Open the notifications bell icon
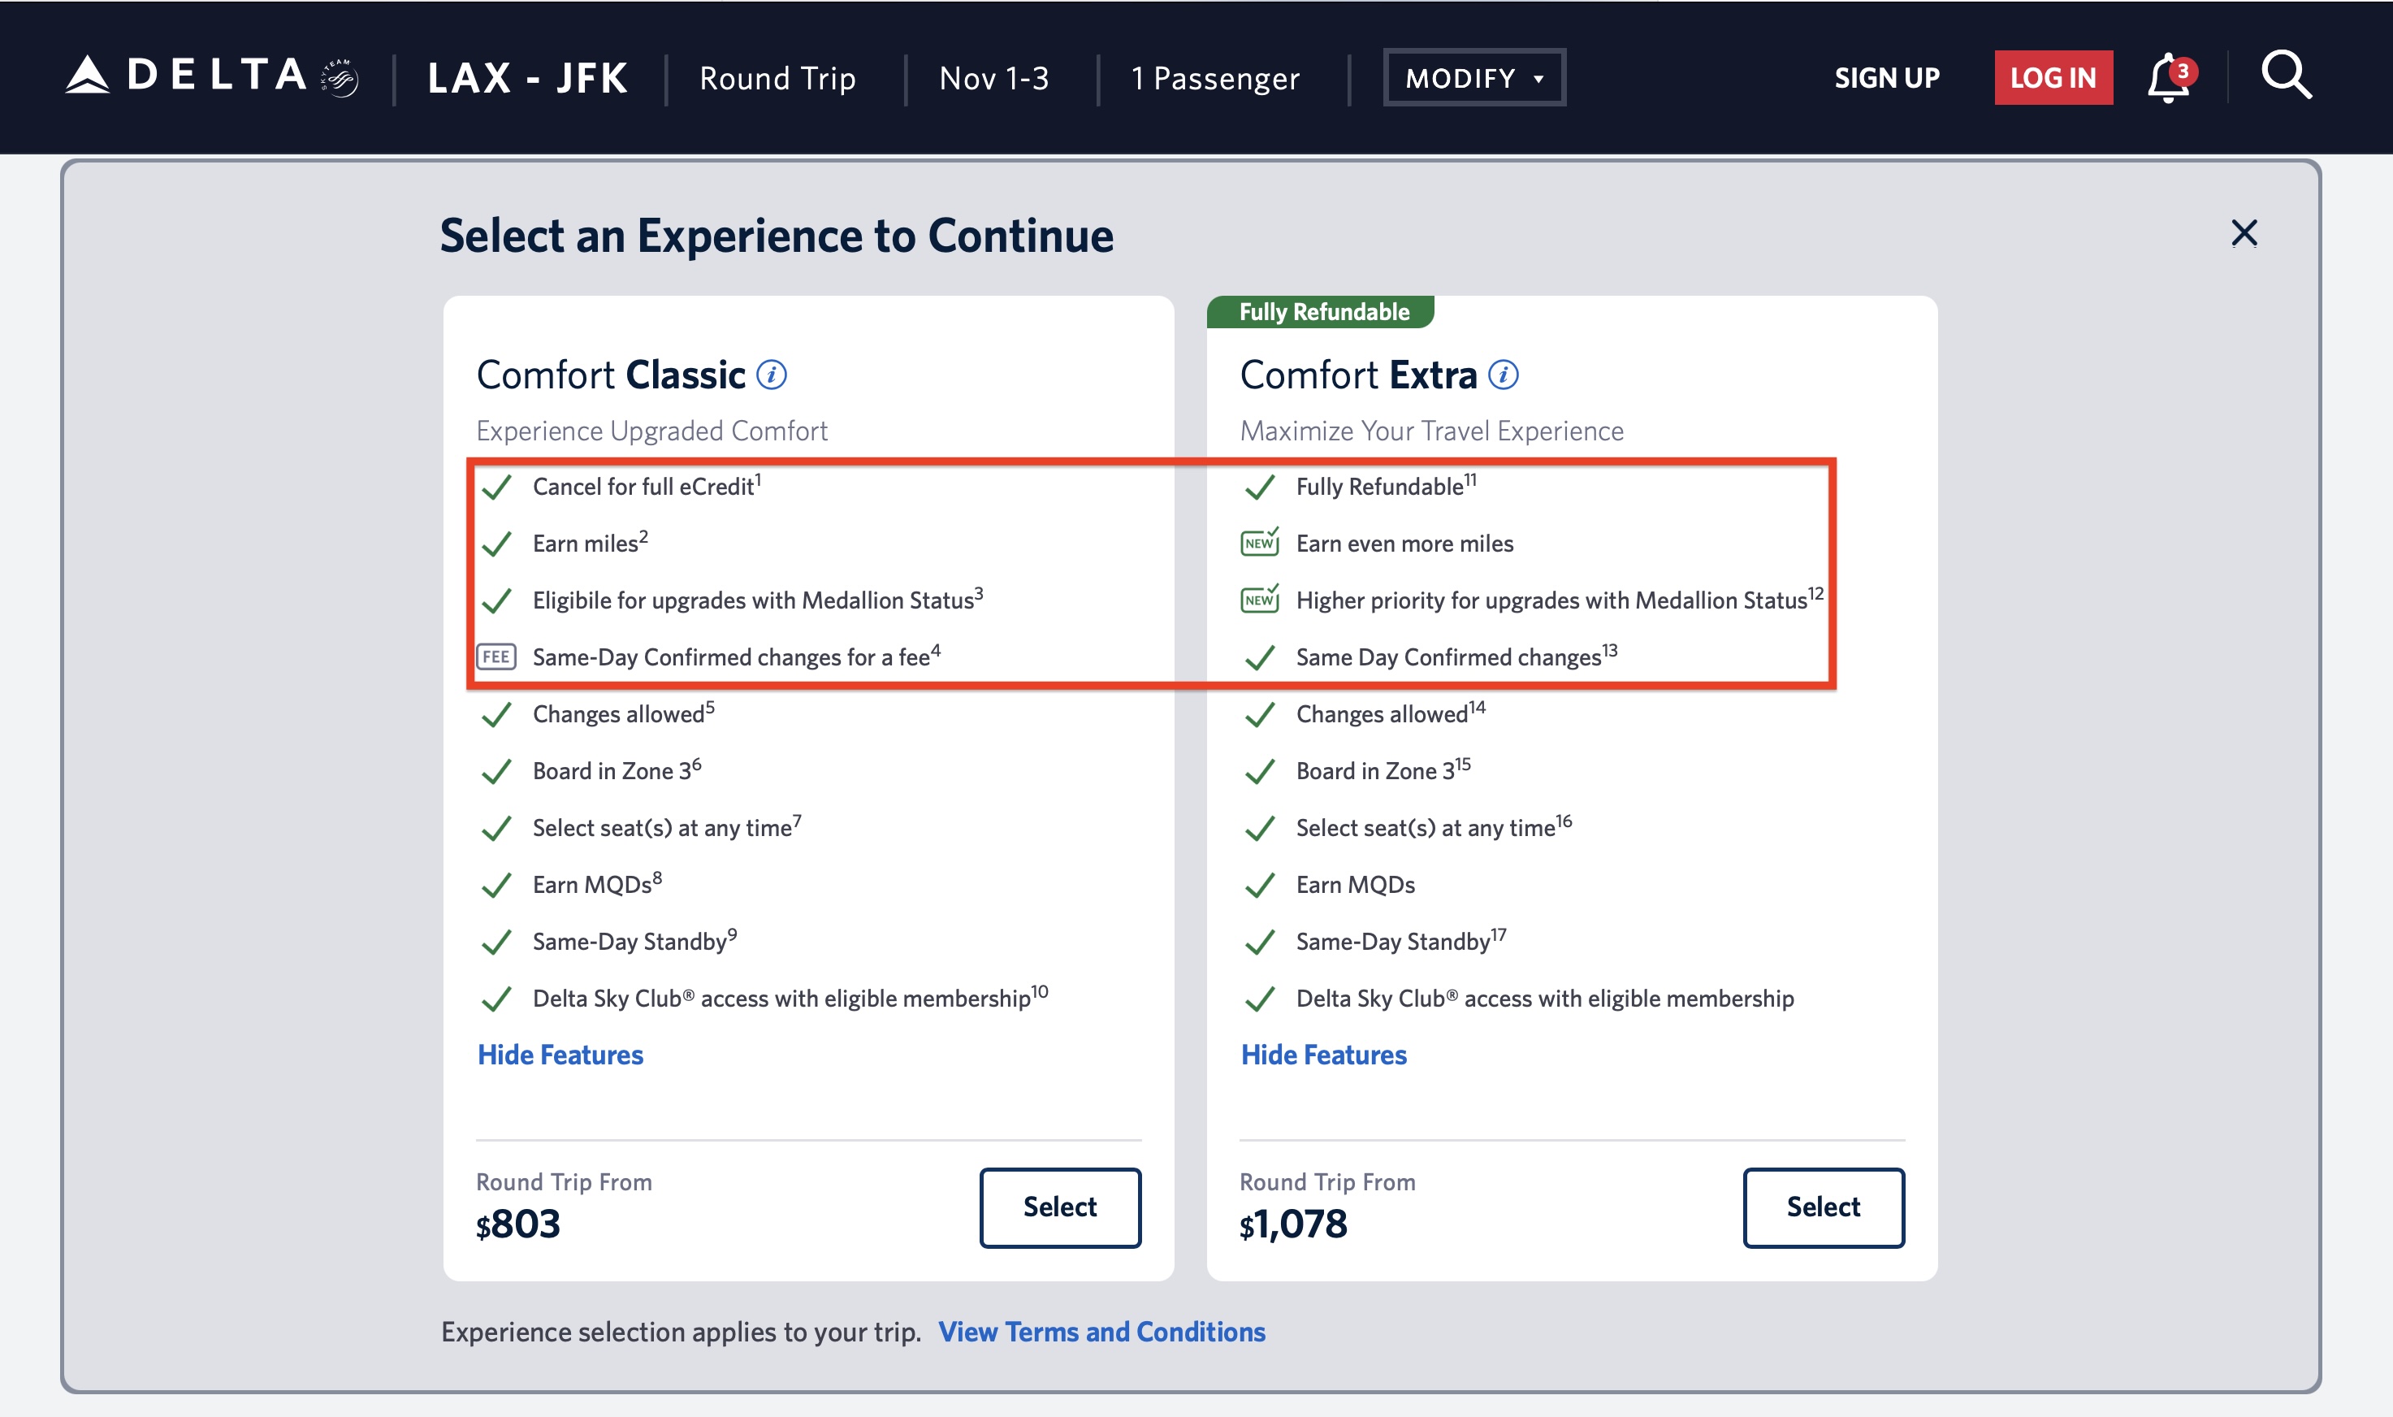The width and height of the screenshot is (2393, 1417). [x=2168, y=77]
